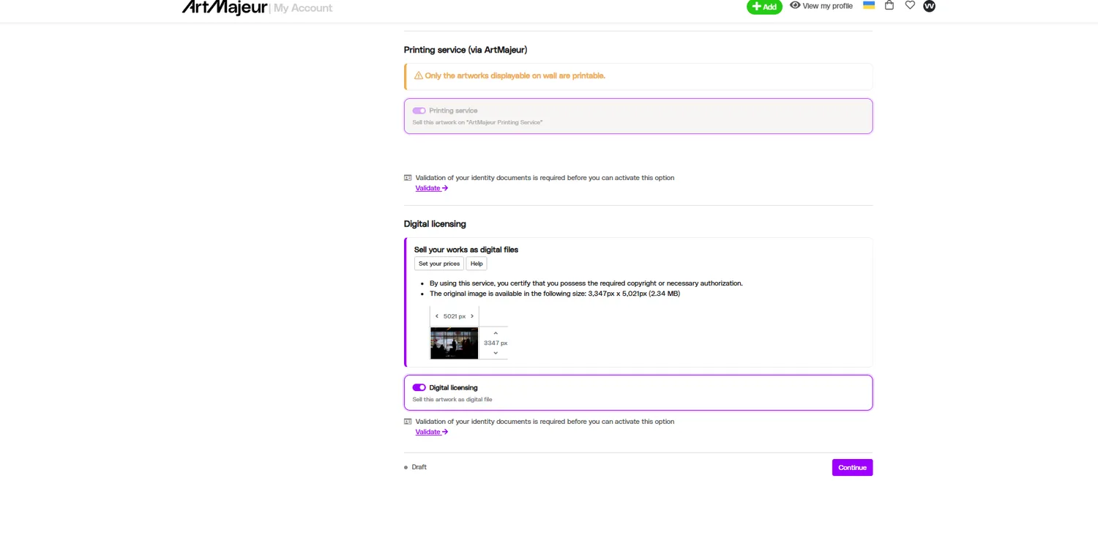Click the Draft status label

point(419,467)
